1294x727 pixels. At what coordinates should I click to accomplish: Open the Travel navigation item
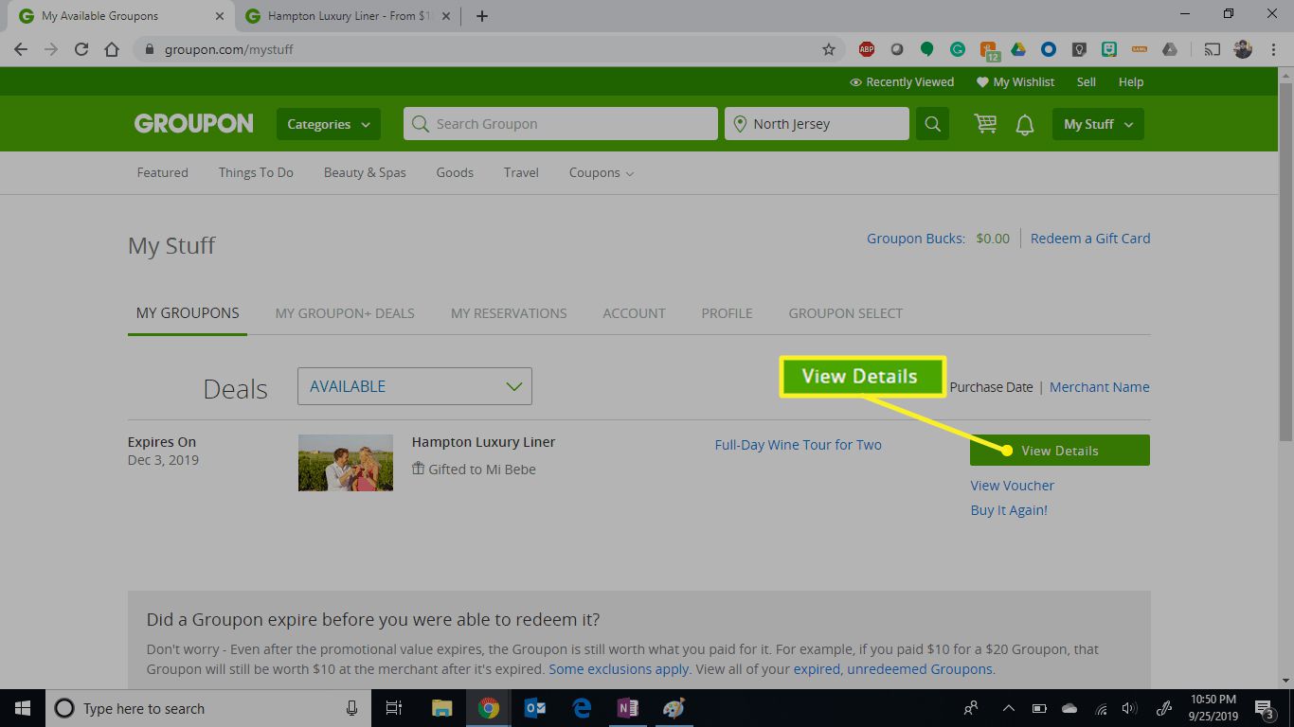(x=521, y=172)
